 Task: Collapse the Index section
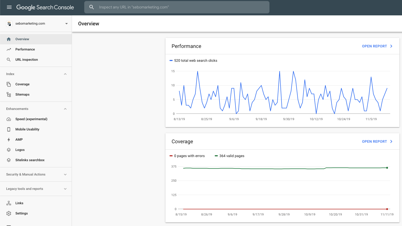click(65, 74)
